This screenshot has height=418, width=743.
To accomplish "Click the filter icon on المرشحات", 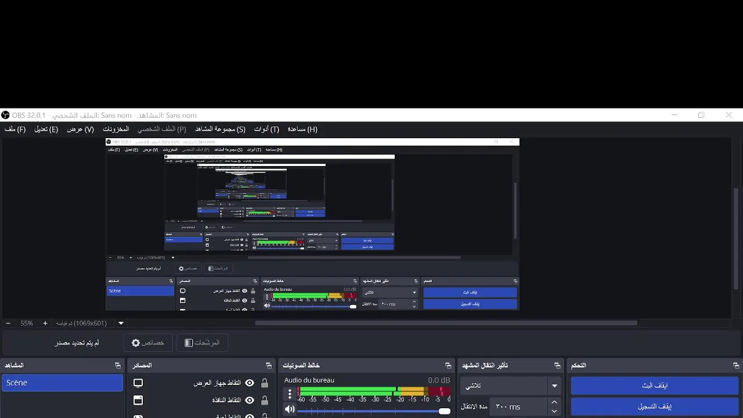I will [189, 343].
